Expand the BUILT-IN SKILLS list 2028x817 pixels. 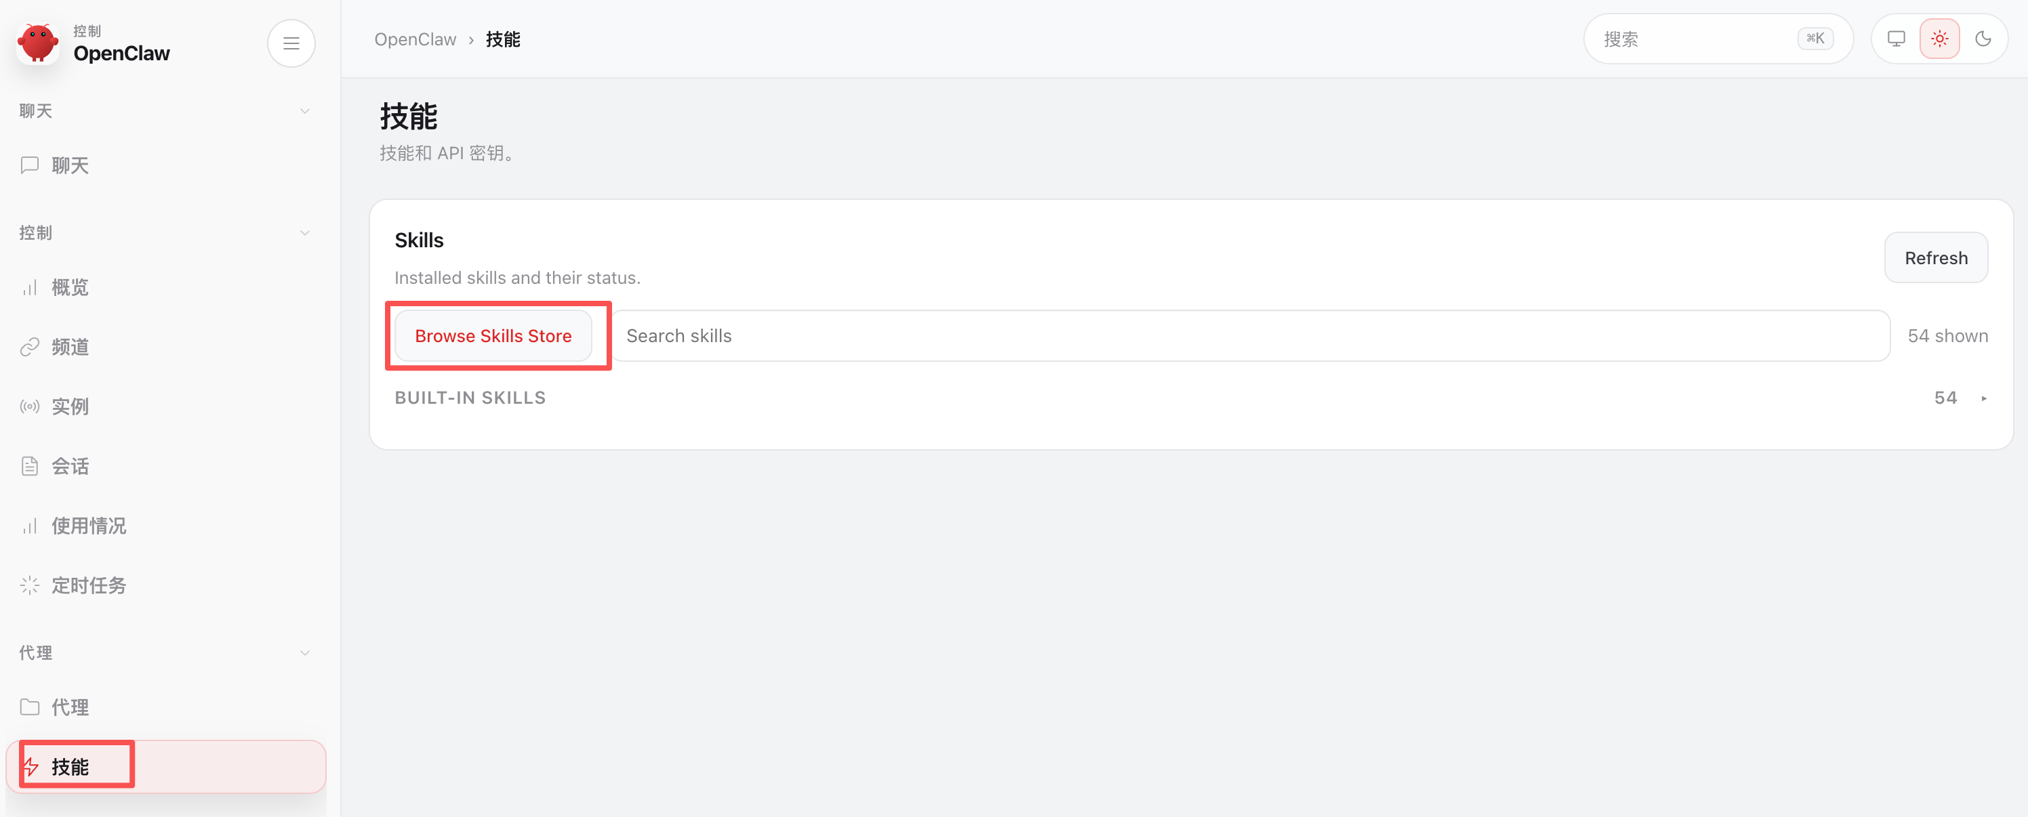point(1984,398)
